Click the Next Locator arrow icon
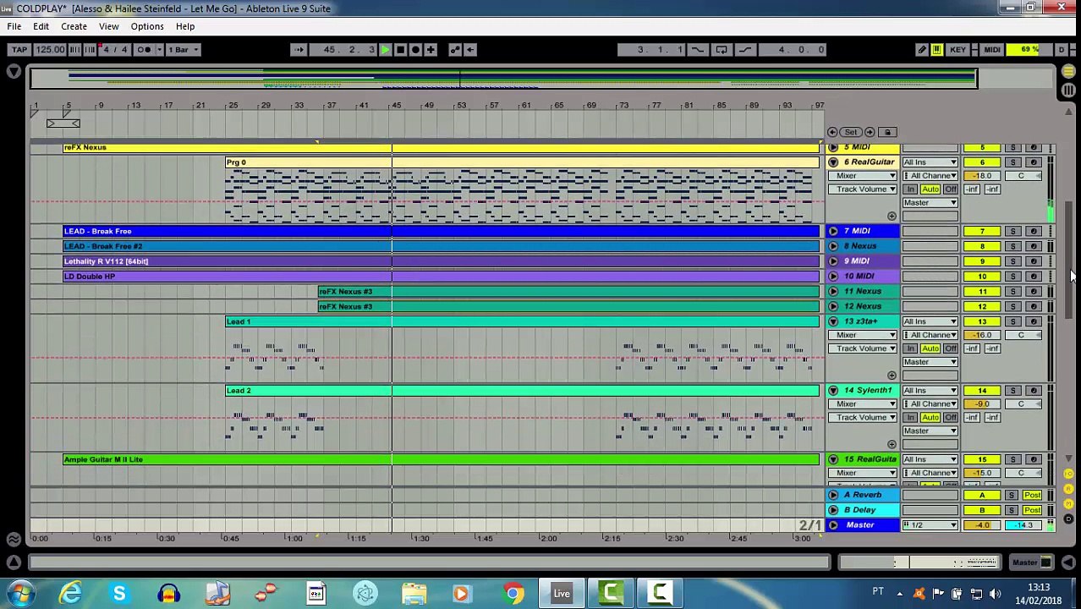The image size is (1081, 609). tap(870, 132)
